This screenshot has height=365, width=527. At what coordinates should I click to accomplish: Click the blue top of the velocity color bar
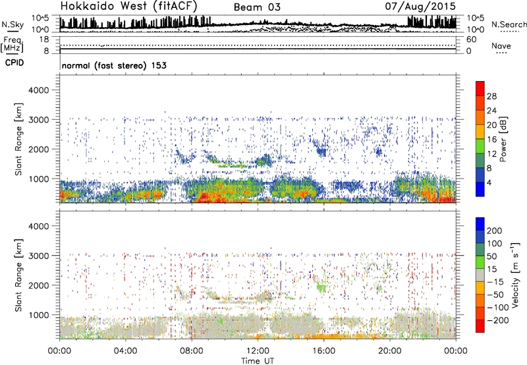point(480,224)
